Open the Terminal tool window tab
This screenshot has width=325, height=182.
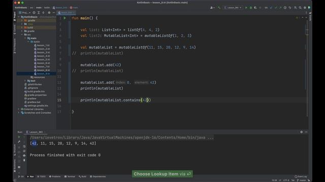70,176
